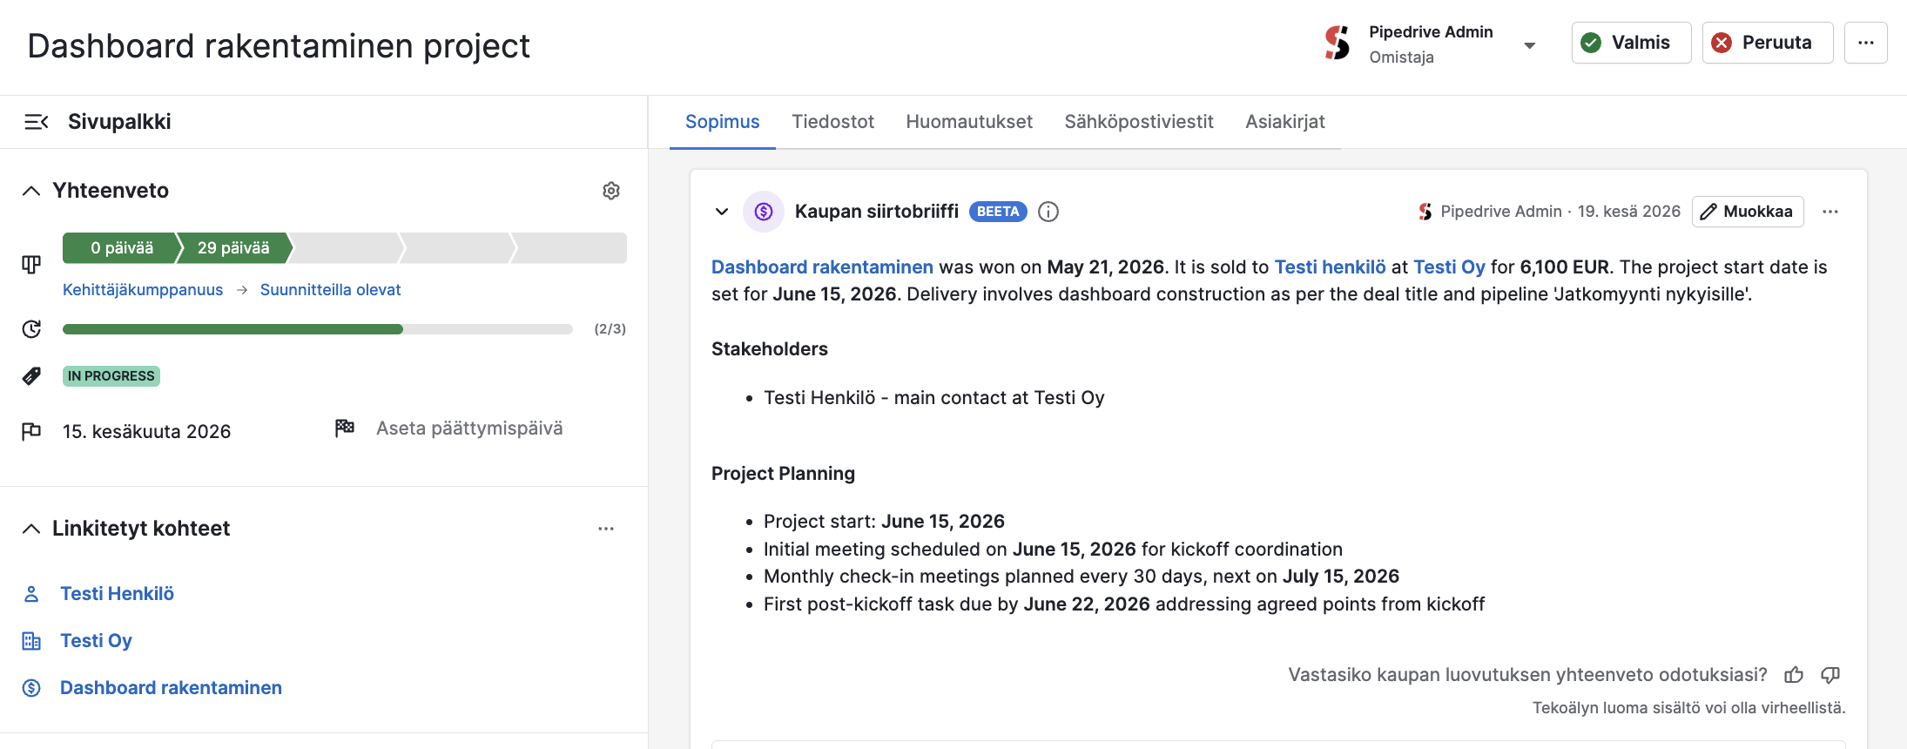
Task: Click the purple deal brief icon
Action: point(764,212)
